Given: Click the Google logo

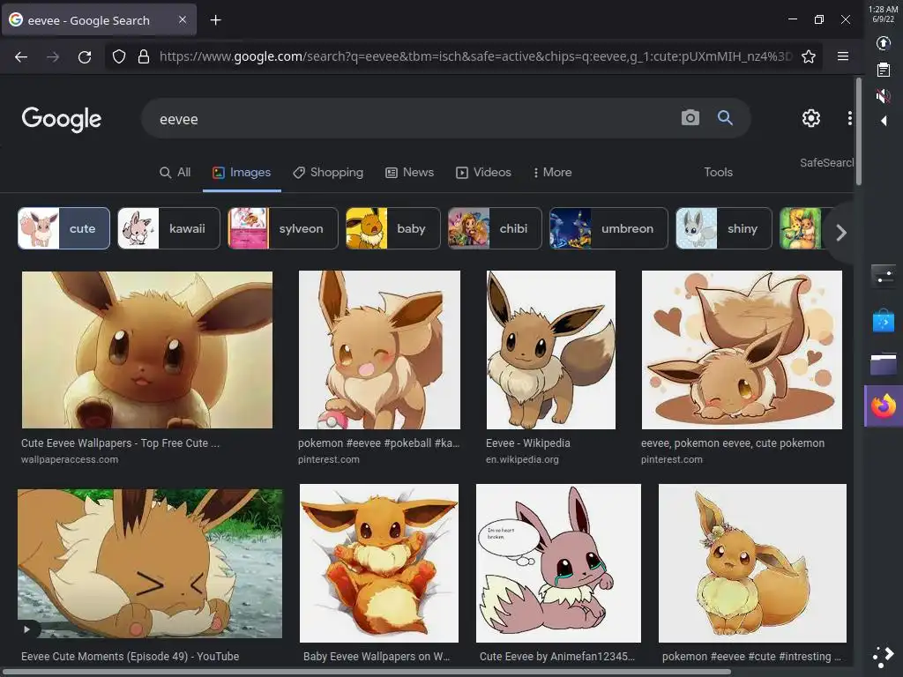Looking at the screenshot, I should click(62, 119).
